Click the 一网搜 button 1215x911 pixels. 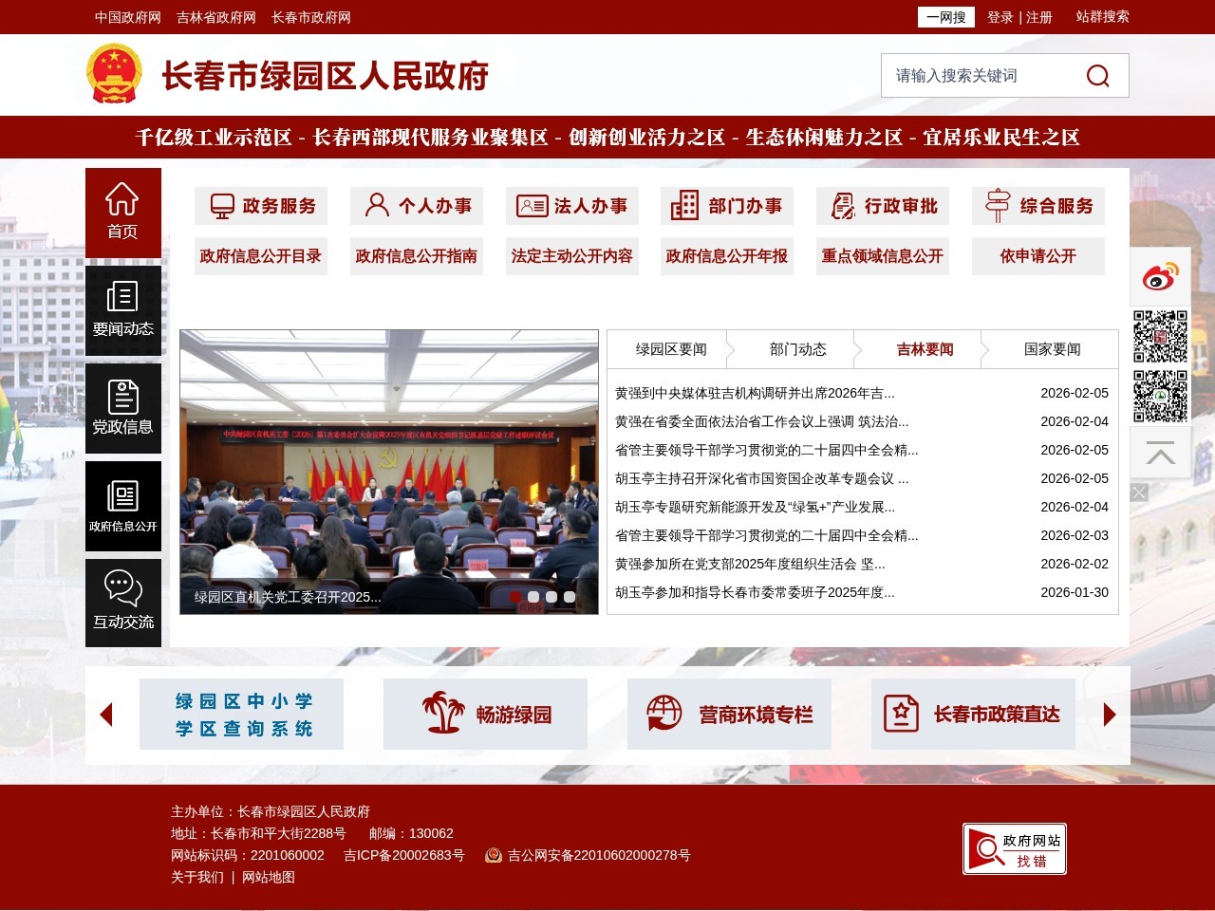946,17
